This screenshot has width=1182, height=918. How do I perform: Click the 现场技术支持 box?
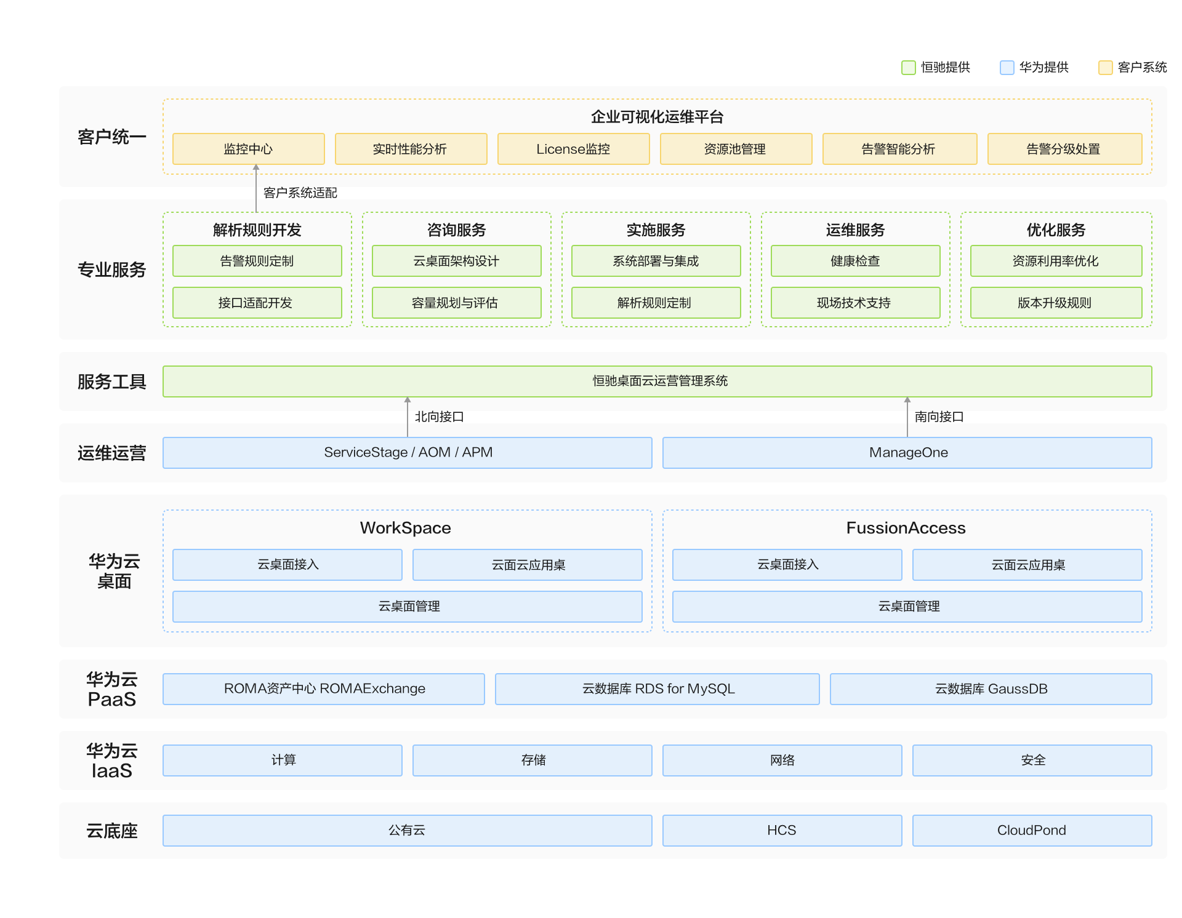tap(856, 303)
